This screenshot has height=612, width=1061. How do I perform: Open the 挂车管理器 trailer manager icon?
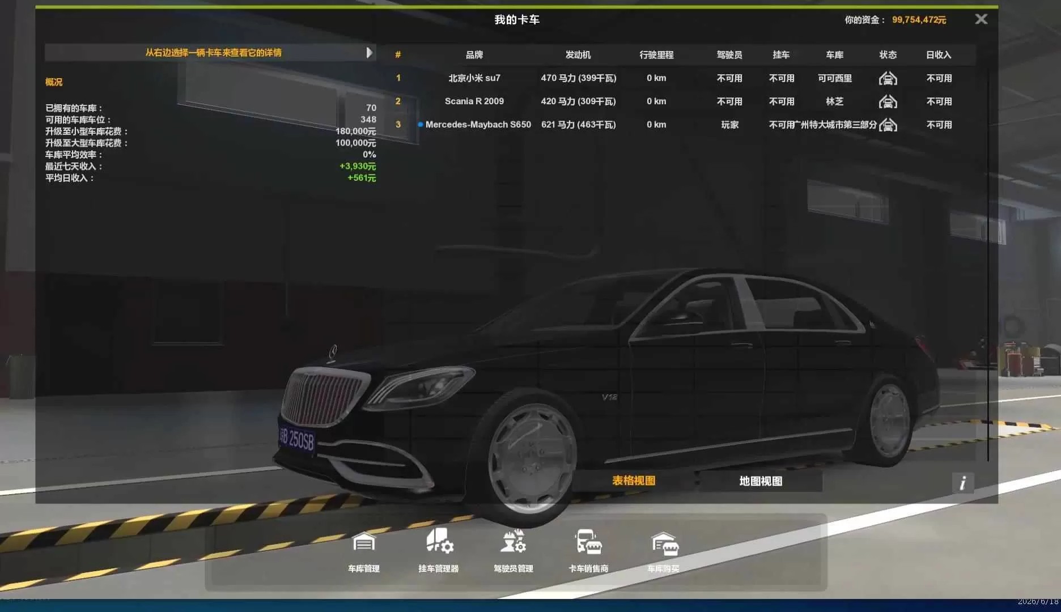(x=439, y=541)
